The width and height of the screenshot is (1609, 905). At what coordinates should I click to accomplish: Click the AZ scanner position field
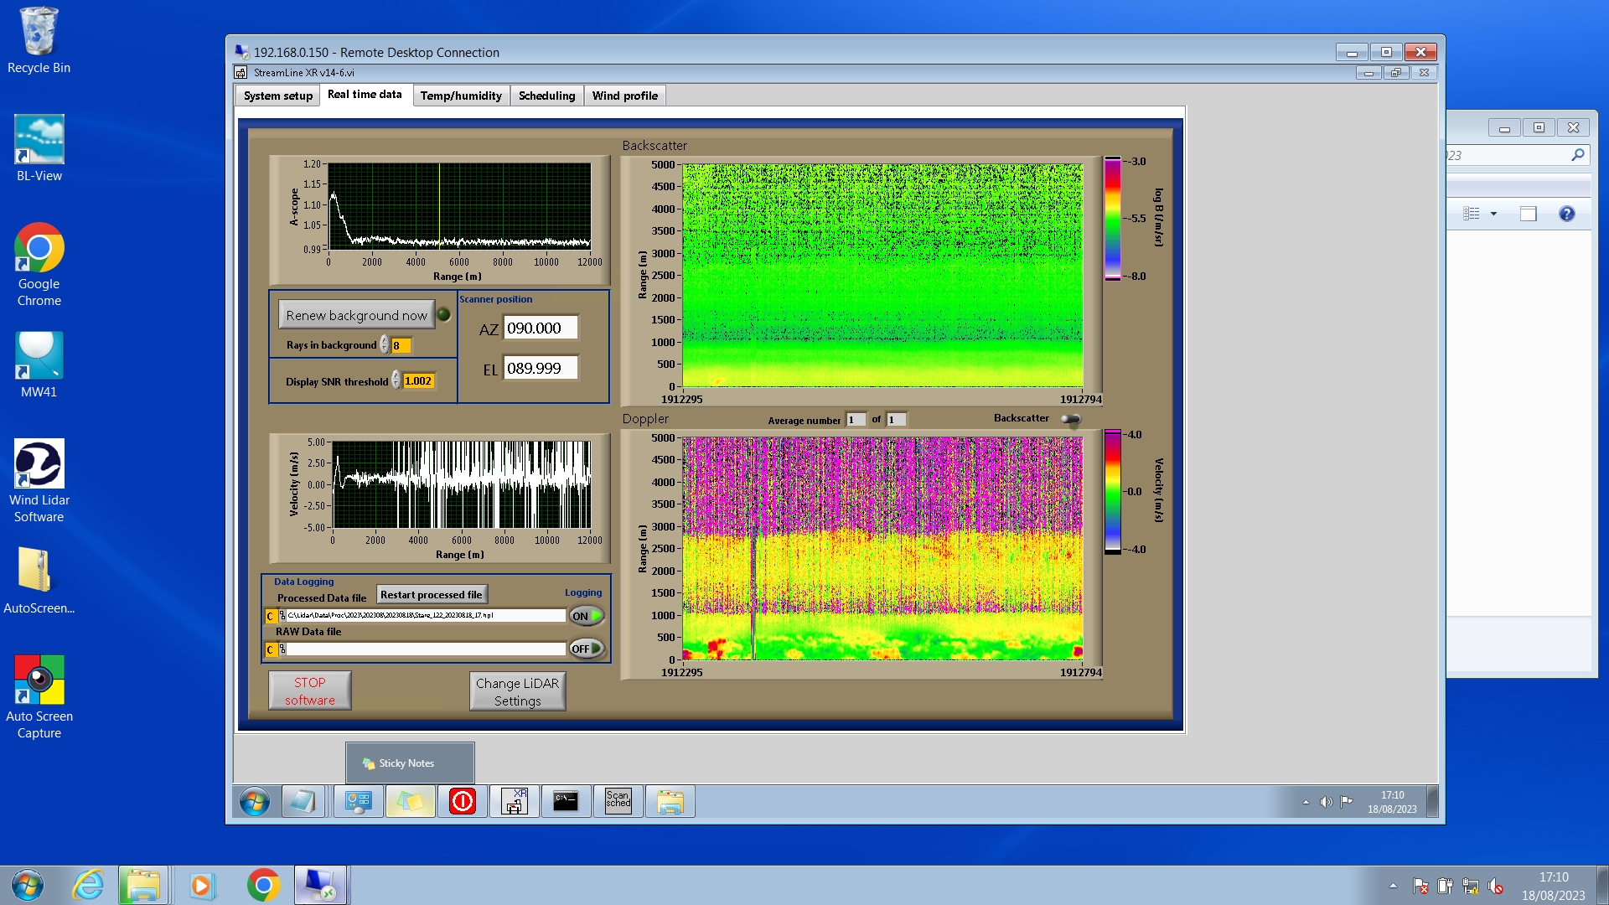pos(540,328)
